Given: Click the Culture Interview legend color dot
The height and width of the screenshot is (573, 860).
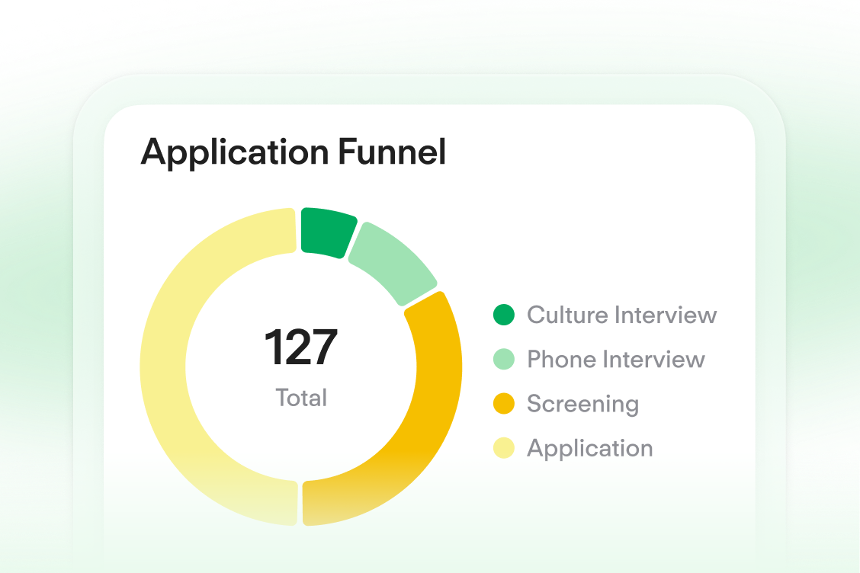Looking at the screenshot, I should point(503,315).
